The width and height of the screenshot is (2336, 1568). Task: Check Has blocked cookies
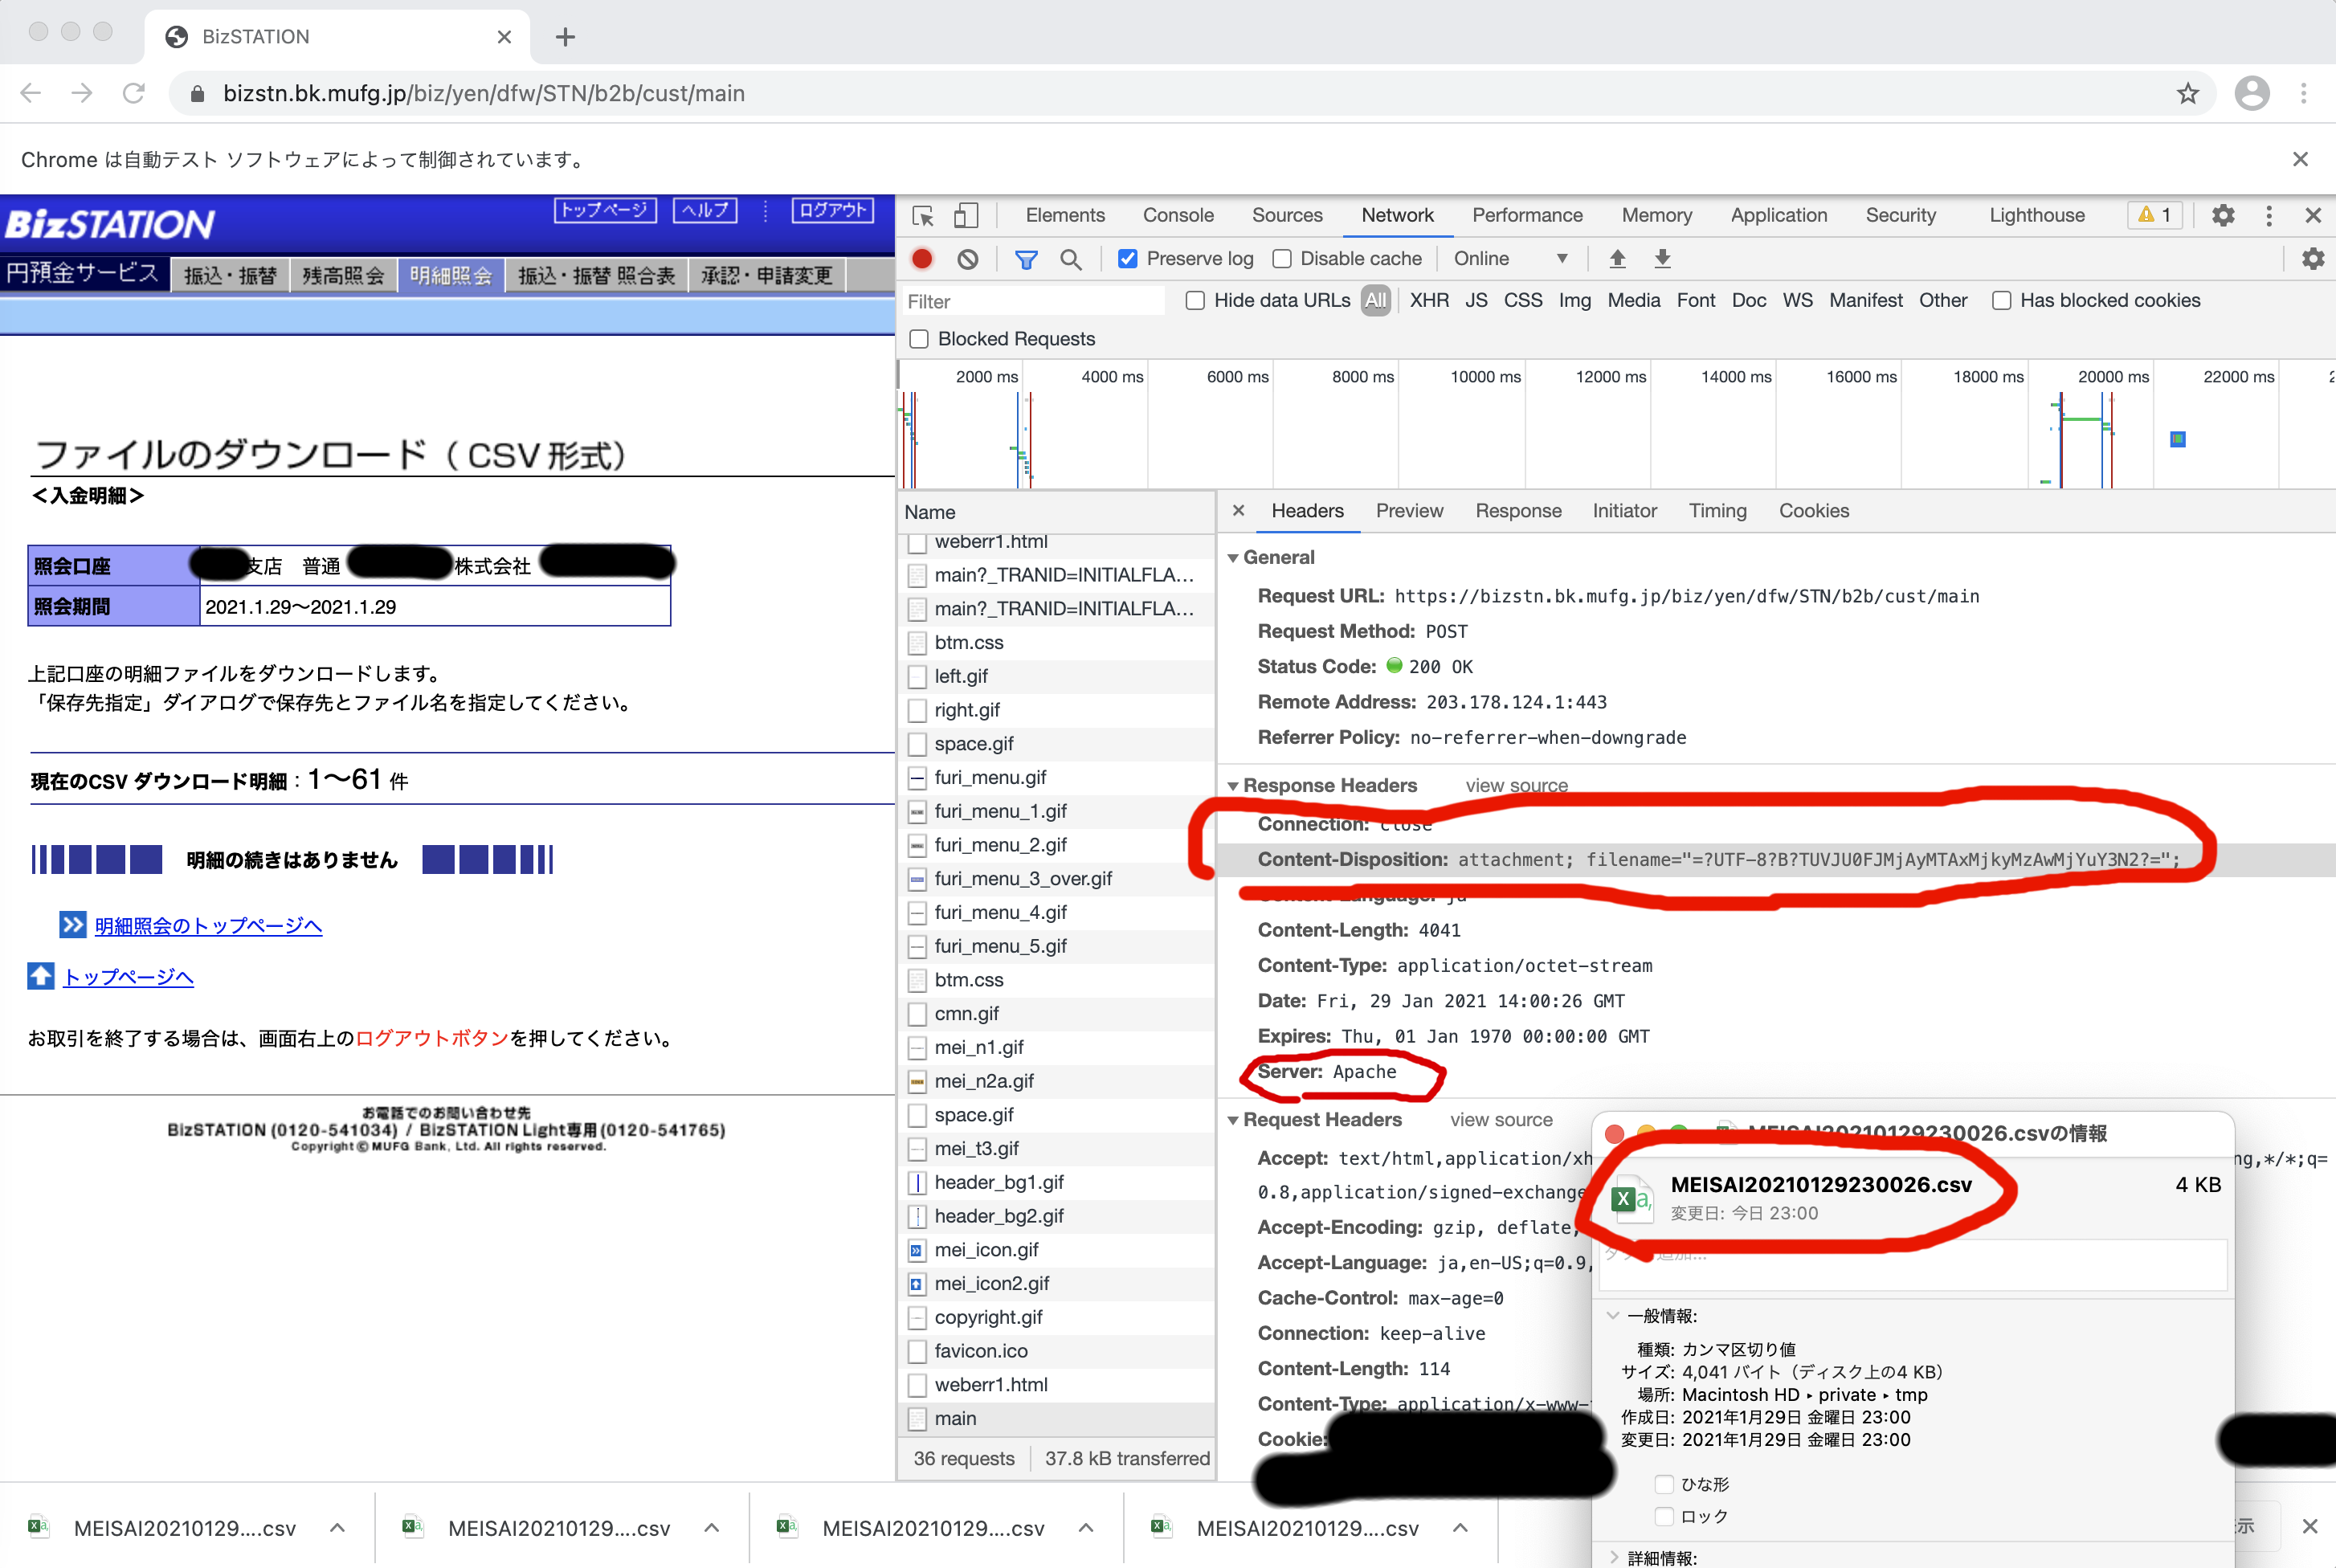pyautogui.click(x=2001, y=300)
